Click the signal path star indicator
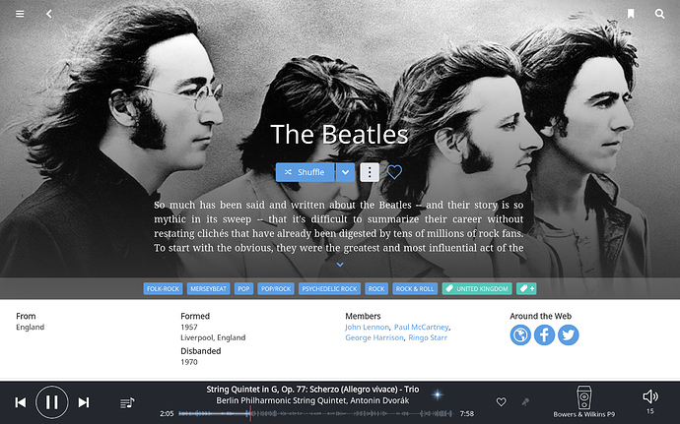 [438, 394]
